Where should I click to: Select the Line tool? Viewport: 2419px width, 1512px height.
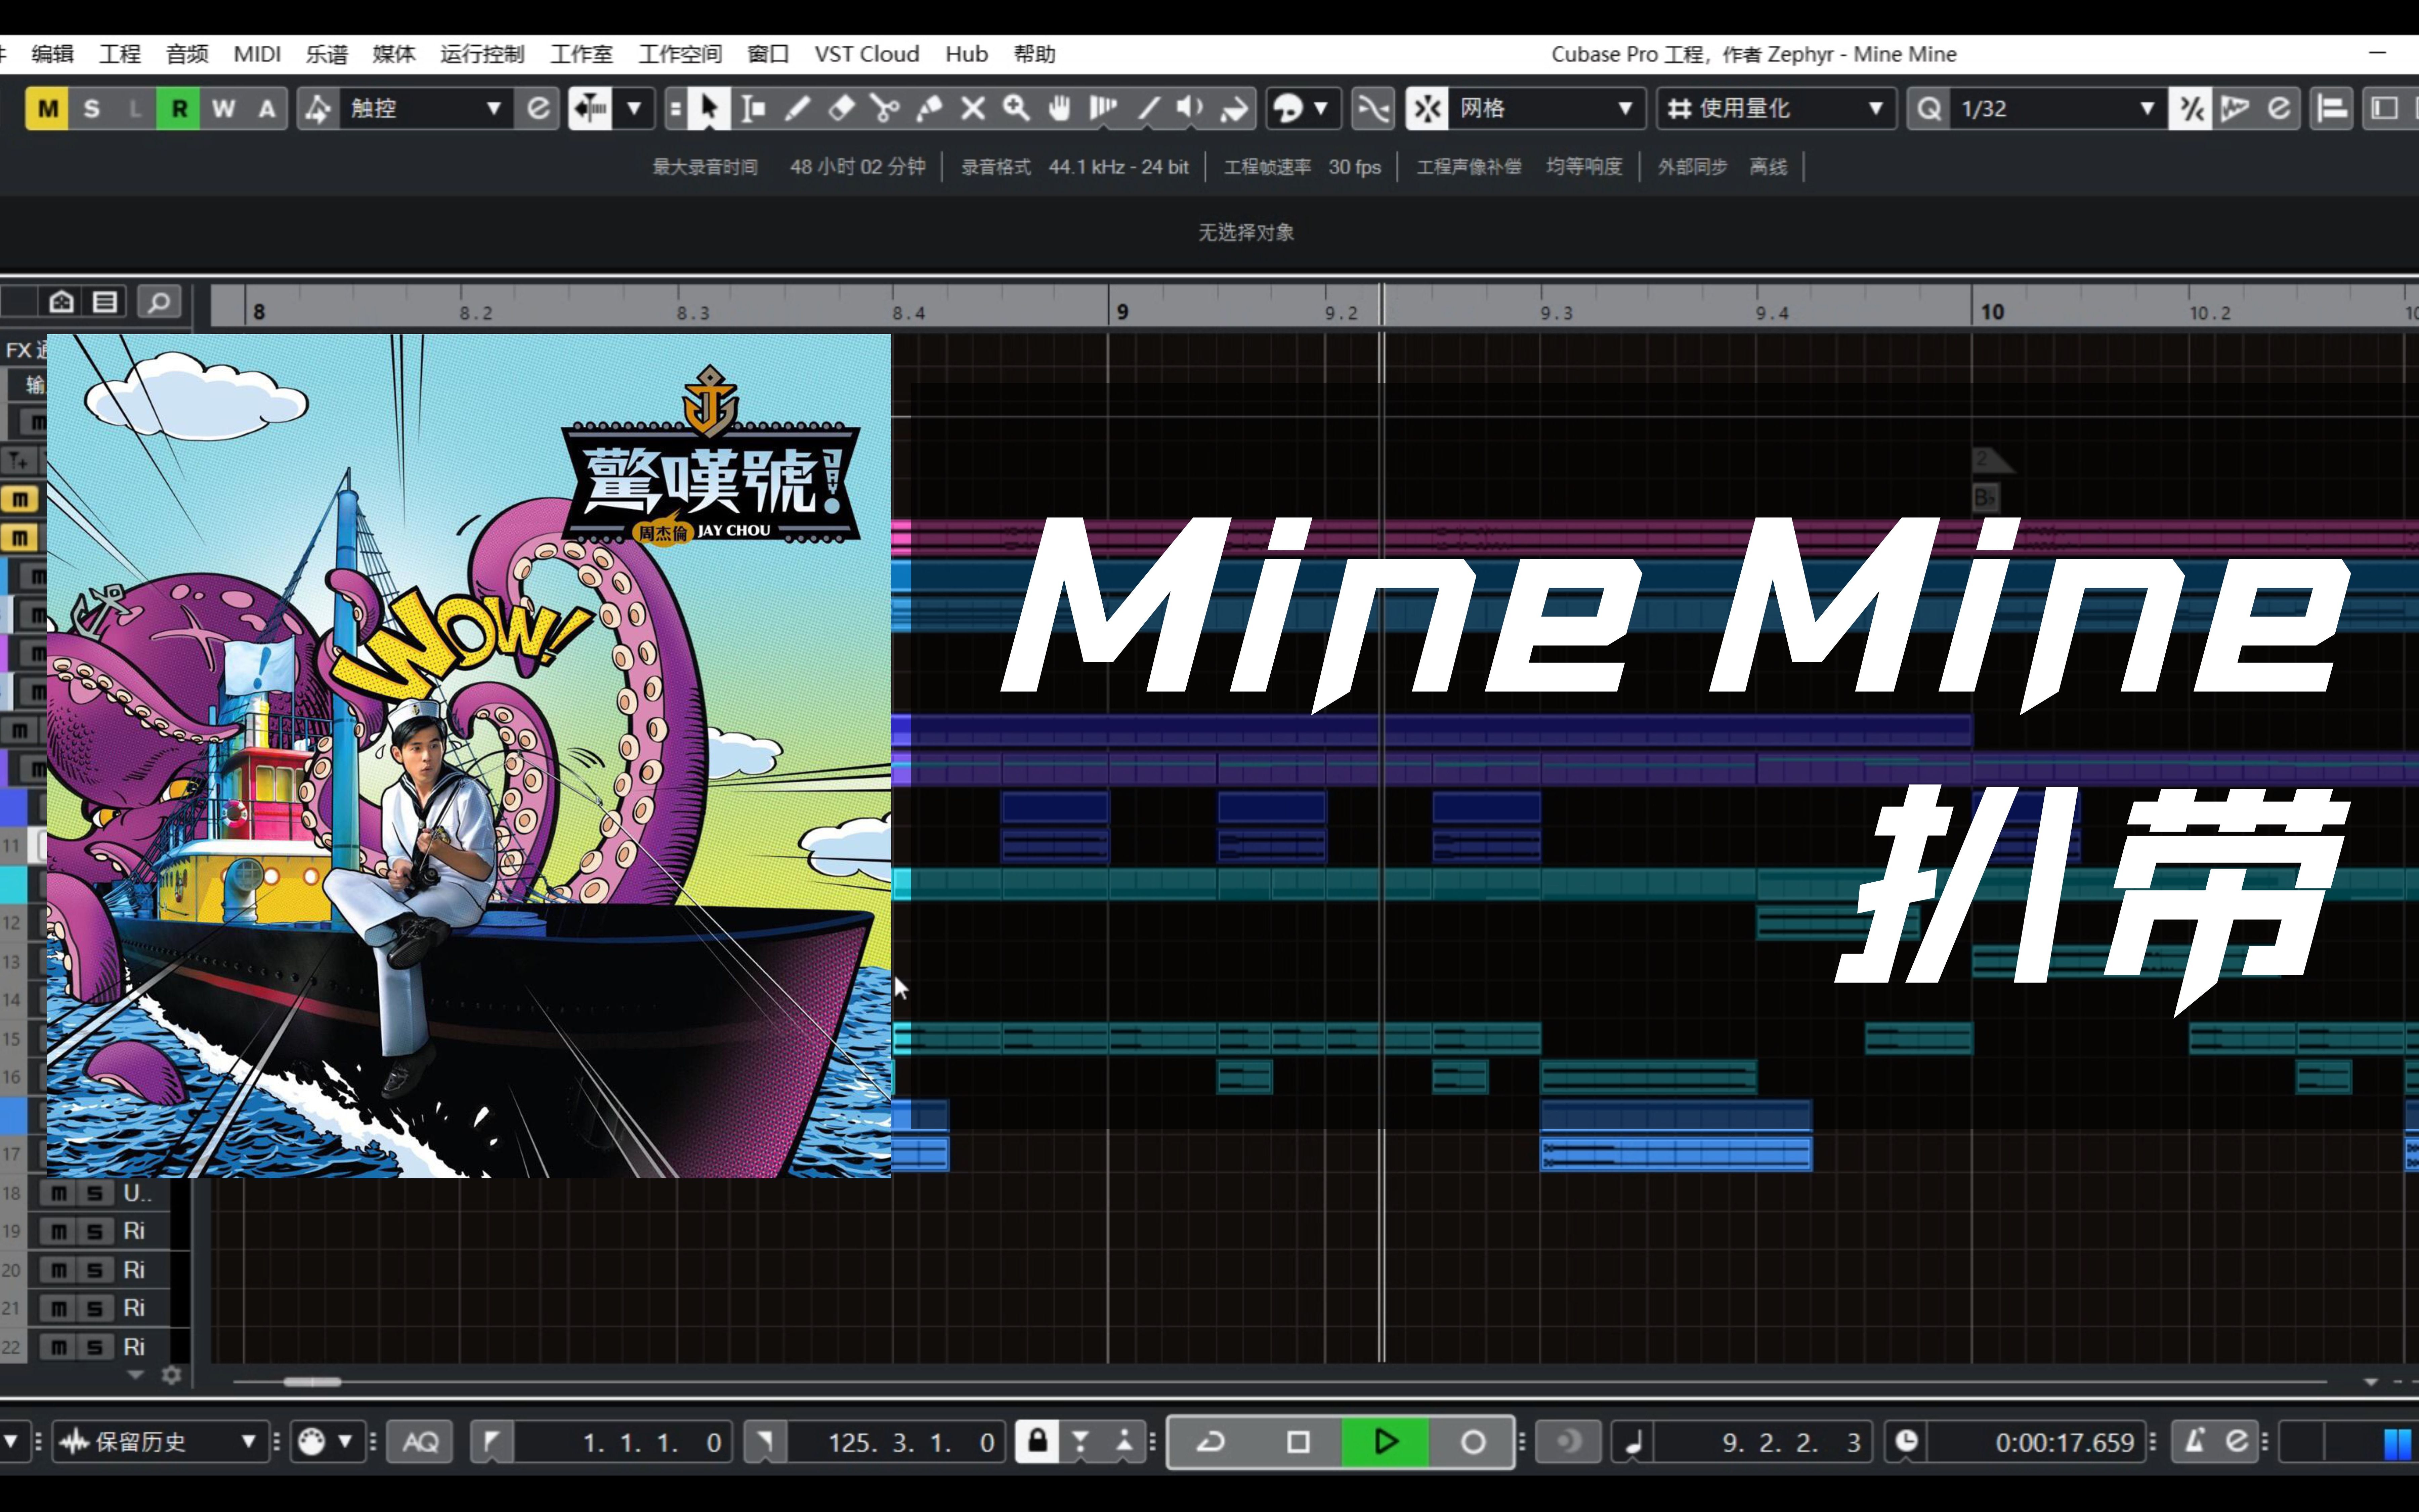(1148, 108)
